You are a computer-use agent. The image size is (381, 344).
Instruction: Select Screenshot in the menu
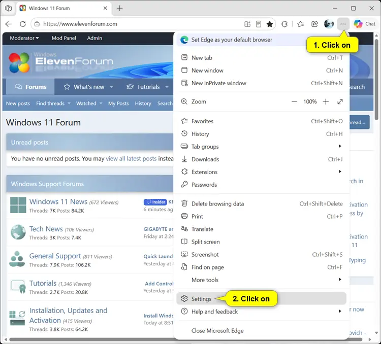click(262, 254)
